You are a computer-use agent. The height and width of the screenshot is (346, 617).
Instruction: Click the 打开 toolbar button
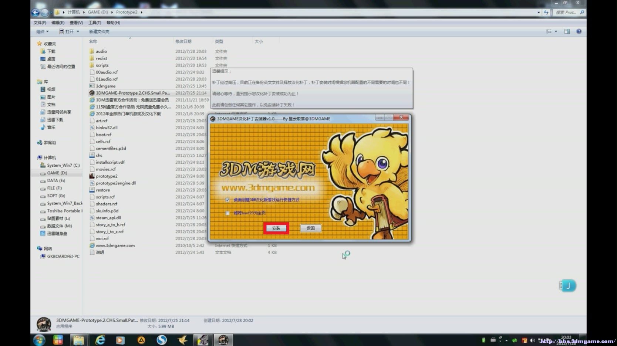coord(67,31)
